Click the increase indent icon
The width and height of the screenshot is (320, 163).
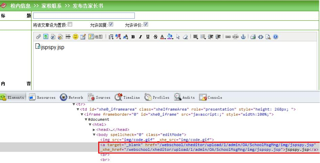pos(218,37)
